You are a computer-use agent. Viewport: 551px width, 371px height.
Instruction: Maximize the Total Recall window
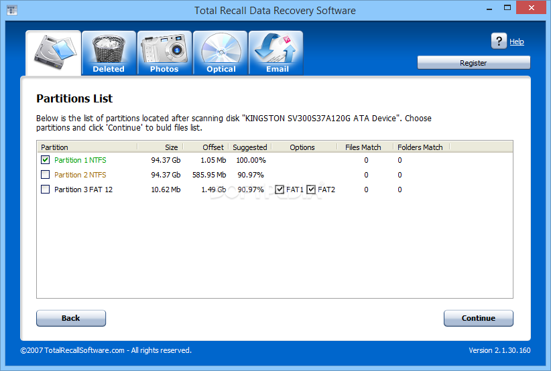pos(507,8)
